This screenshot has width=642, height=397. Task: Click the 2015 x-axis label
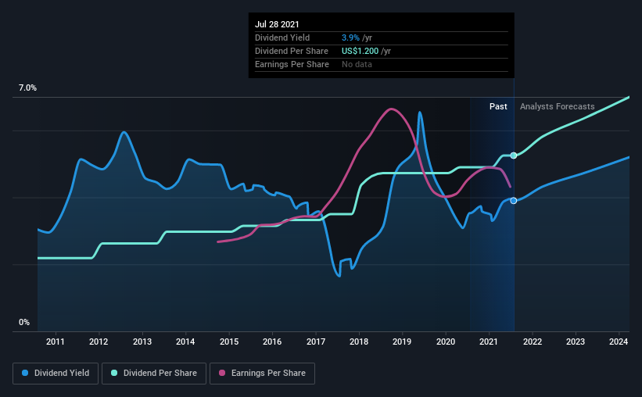click(229, 342)
